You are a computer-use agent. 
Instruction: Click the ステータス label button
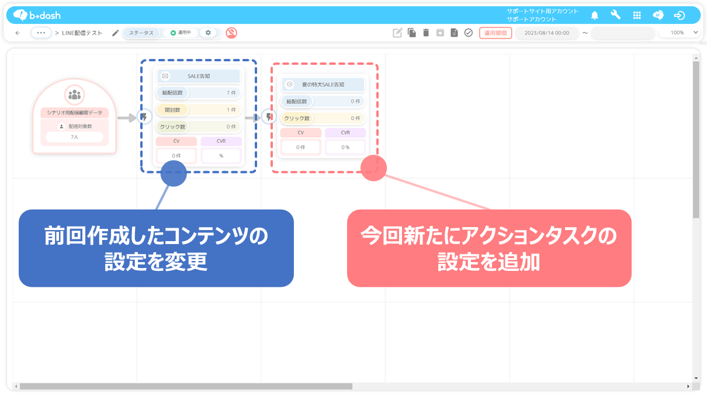coord(141,33)
